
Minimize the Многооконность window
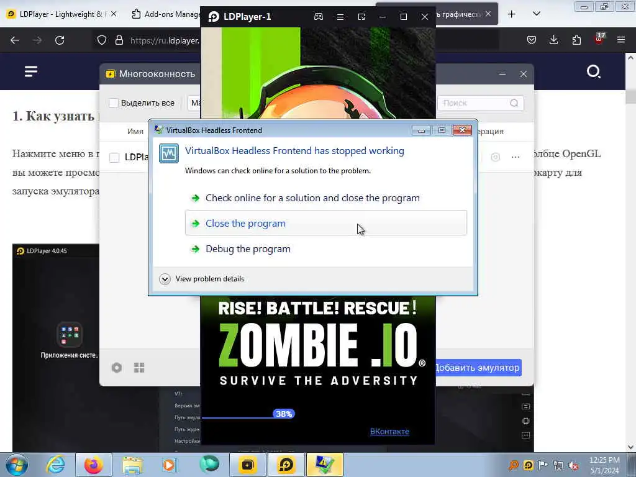coord(502,75)
